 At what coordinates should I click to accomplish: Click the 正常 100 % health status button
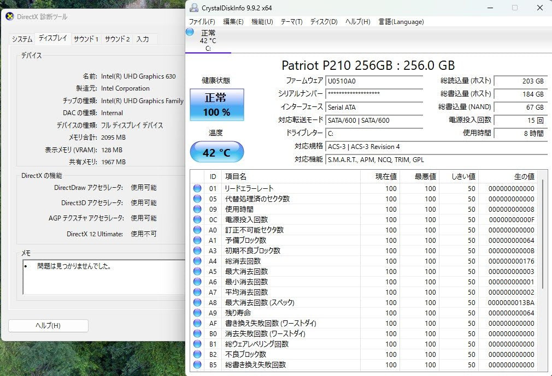tap(217, 105)
